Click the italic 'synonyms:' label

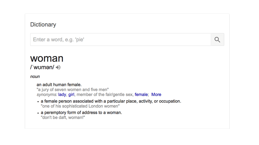47,95
